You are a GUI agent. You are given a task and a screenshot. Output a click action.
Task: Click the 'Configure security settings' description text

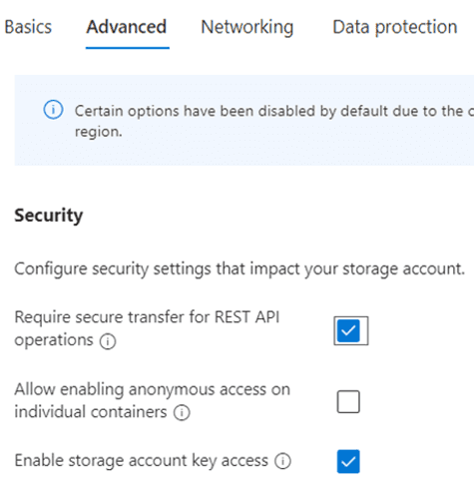coord(239,268)
